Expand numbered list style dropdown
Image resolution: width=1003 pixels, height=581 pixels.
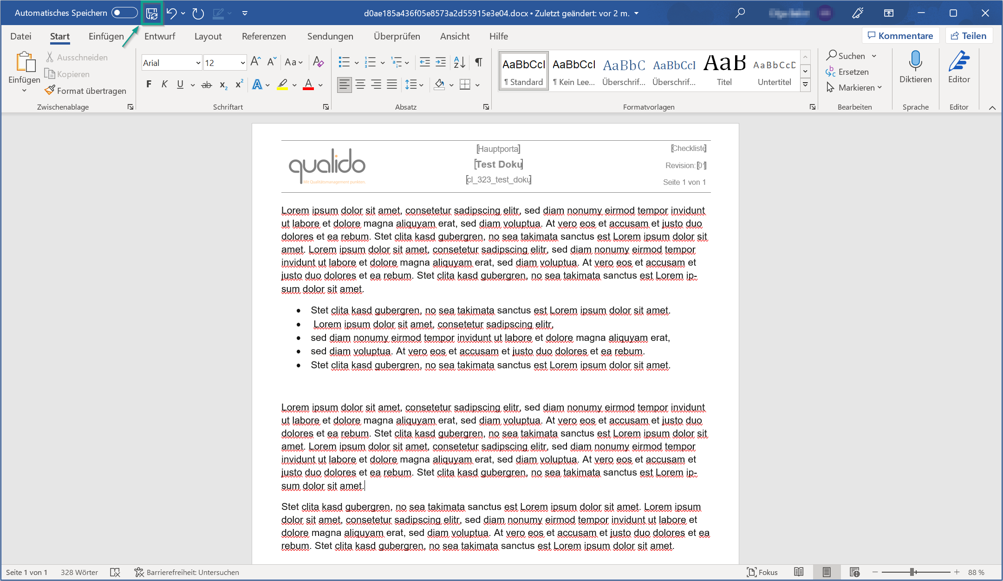click(383, 62)
